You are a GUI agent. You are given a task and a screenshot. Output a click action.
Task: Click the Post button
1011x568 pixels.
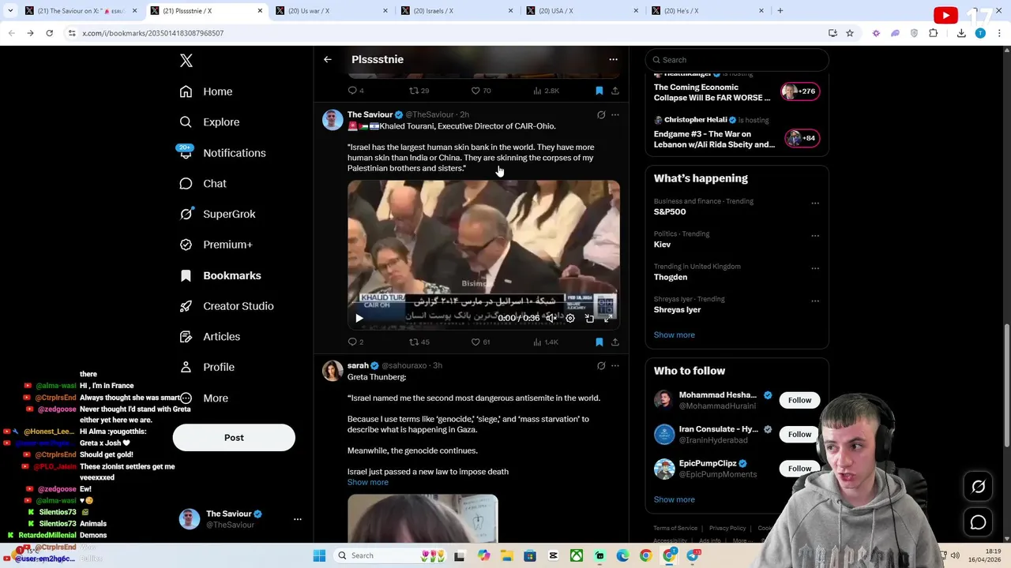[234, 438]
